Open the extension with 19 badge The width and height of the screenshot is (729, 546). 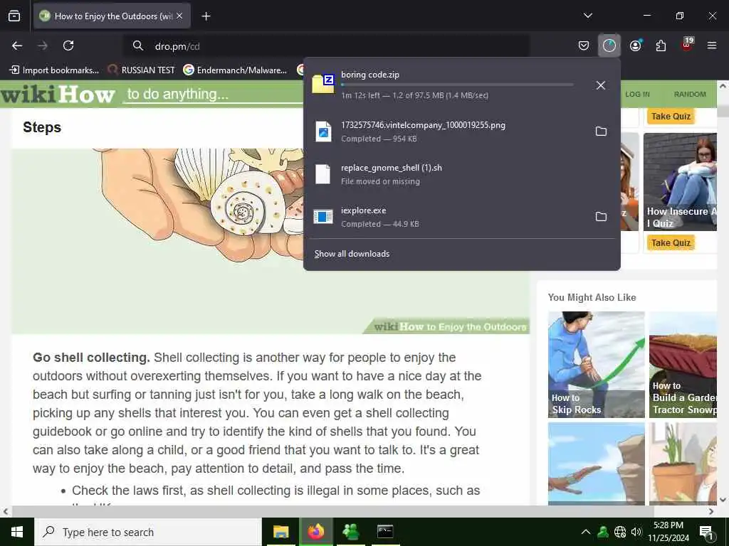click(687, 45)
